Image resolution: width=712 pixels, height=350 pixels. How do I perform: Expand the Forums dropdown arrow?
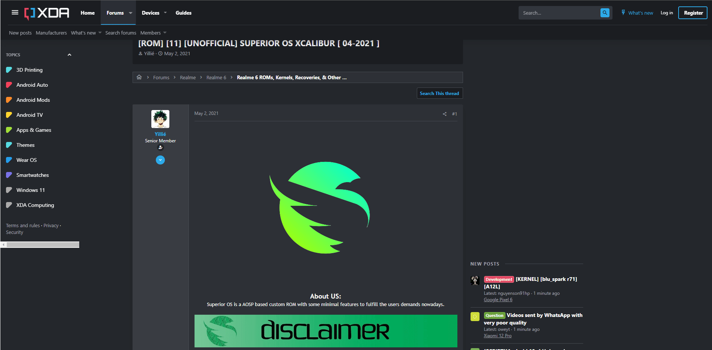point(131,13)
